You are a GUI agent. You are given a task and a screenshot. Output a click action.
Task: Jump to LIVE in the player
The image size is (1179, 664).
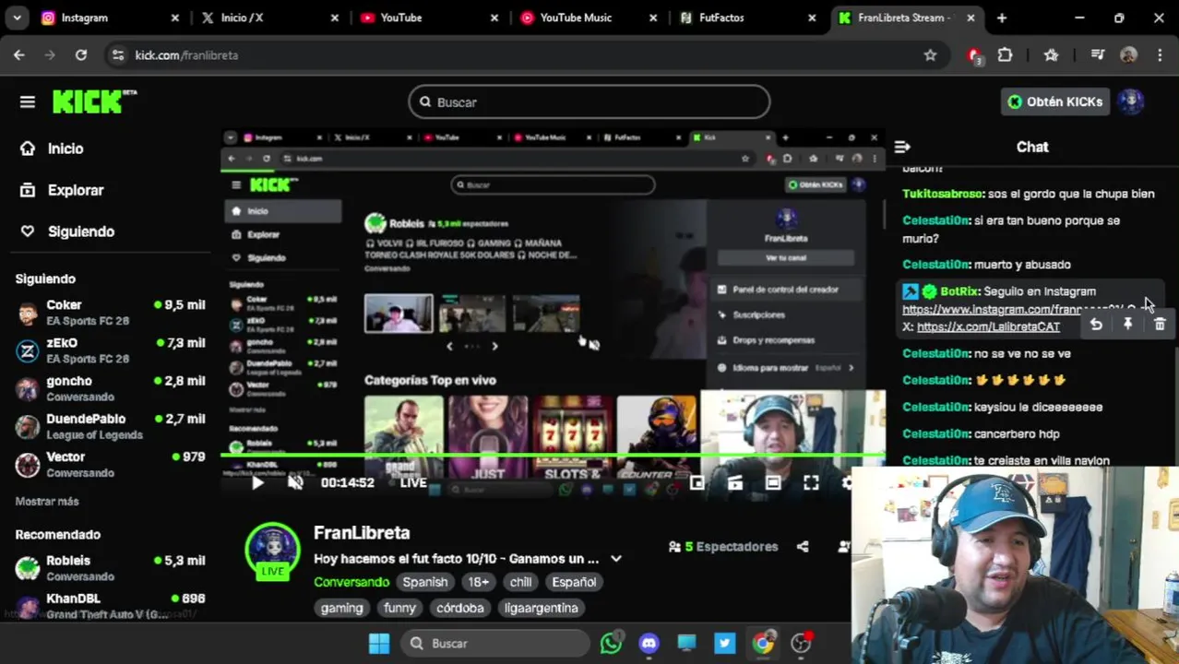coord(413,482)
